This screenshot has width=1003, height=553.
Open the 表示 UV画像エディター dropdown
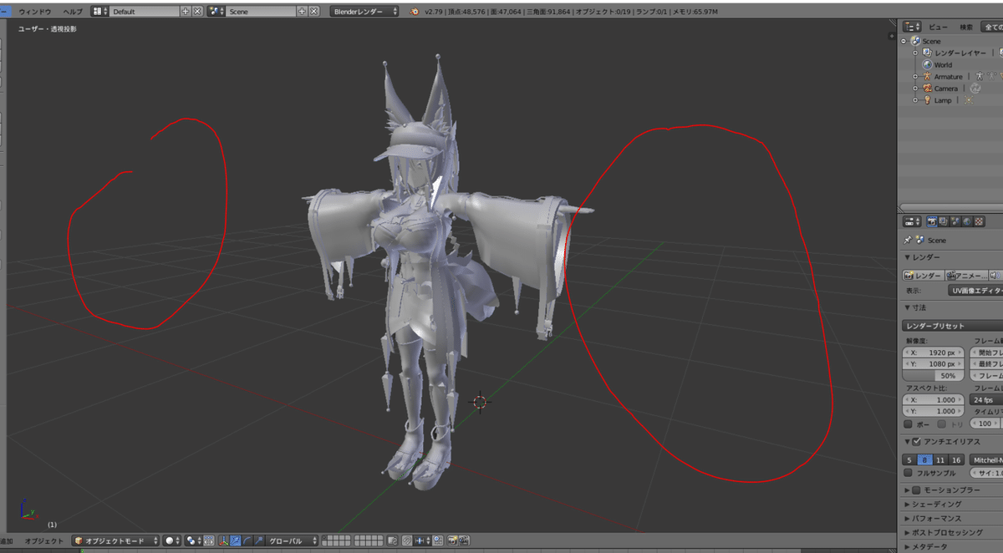click(x=975, y=291)
